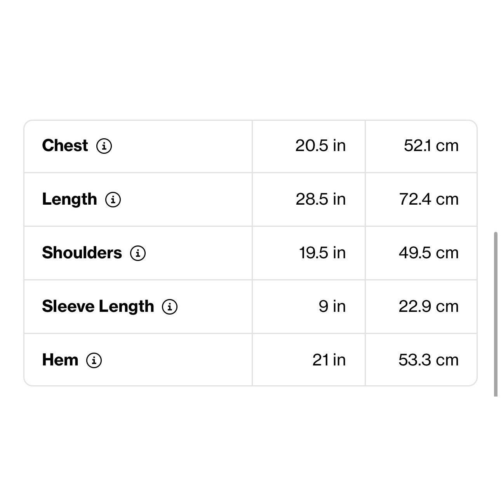Click the 28.5 in length value
This screenshot has width=501, height=501.
coord(320,199)
